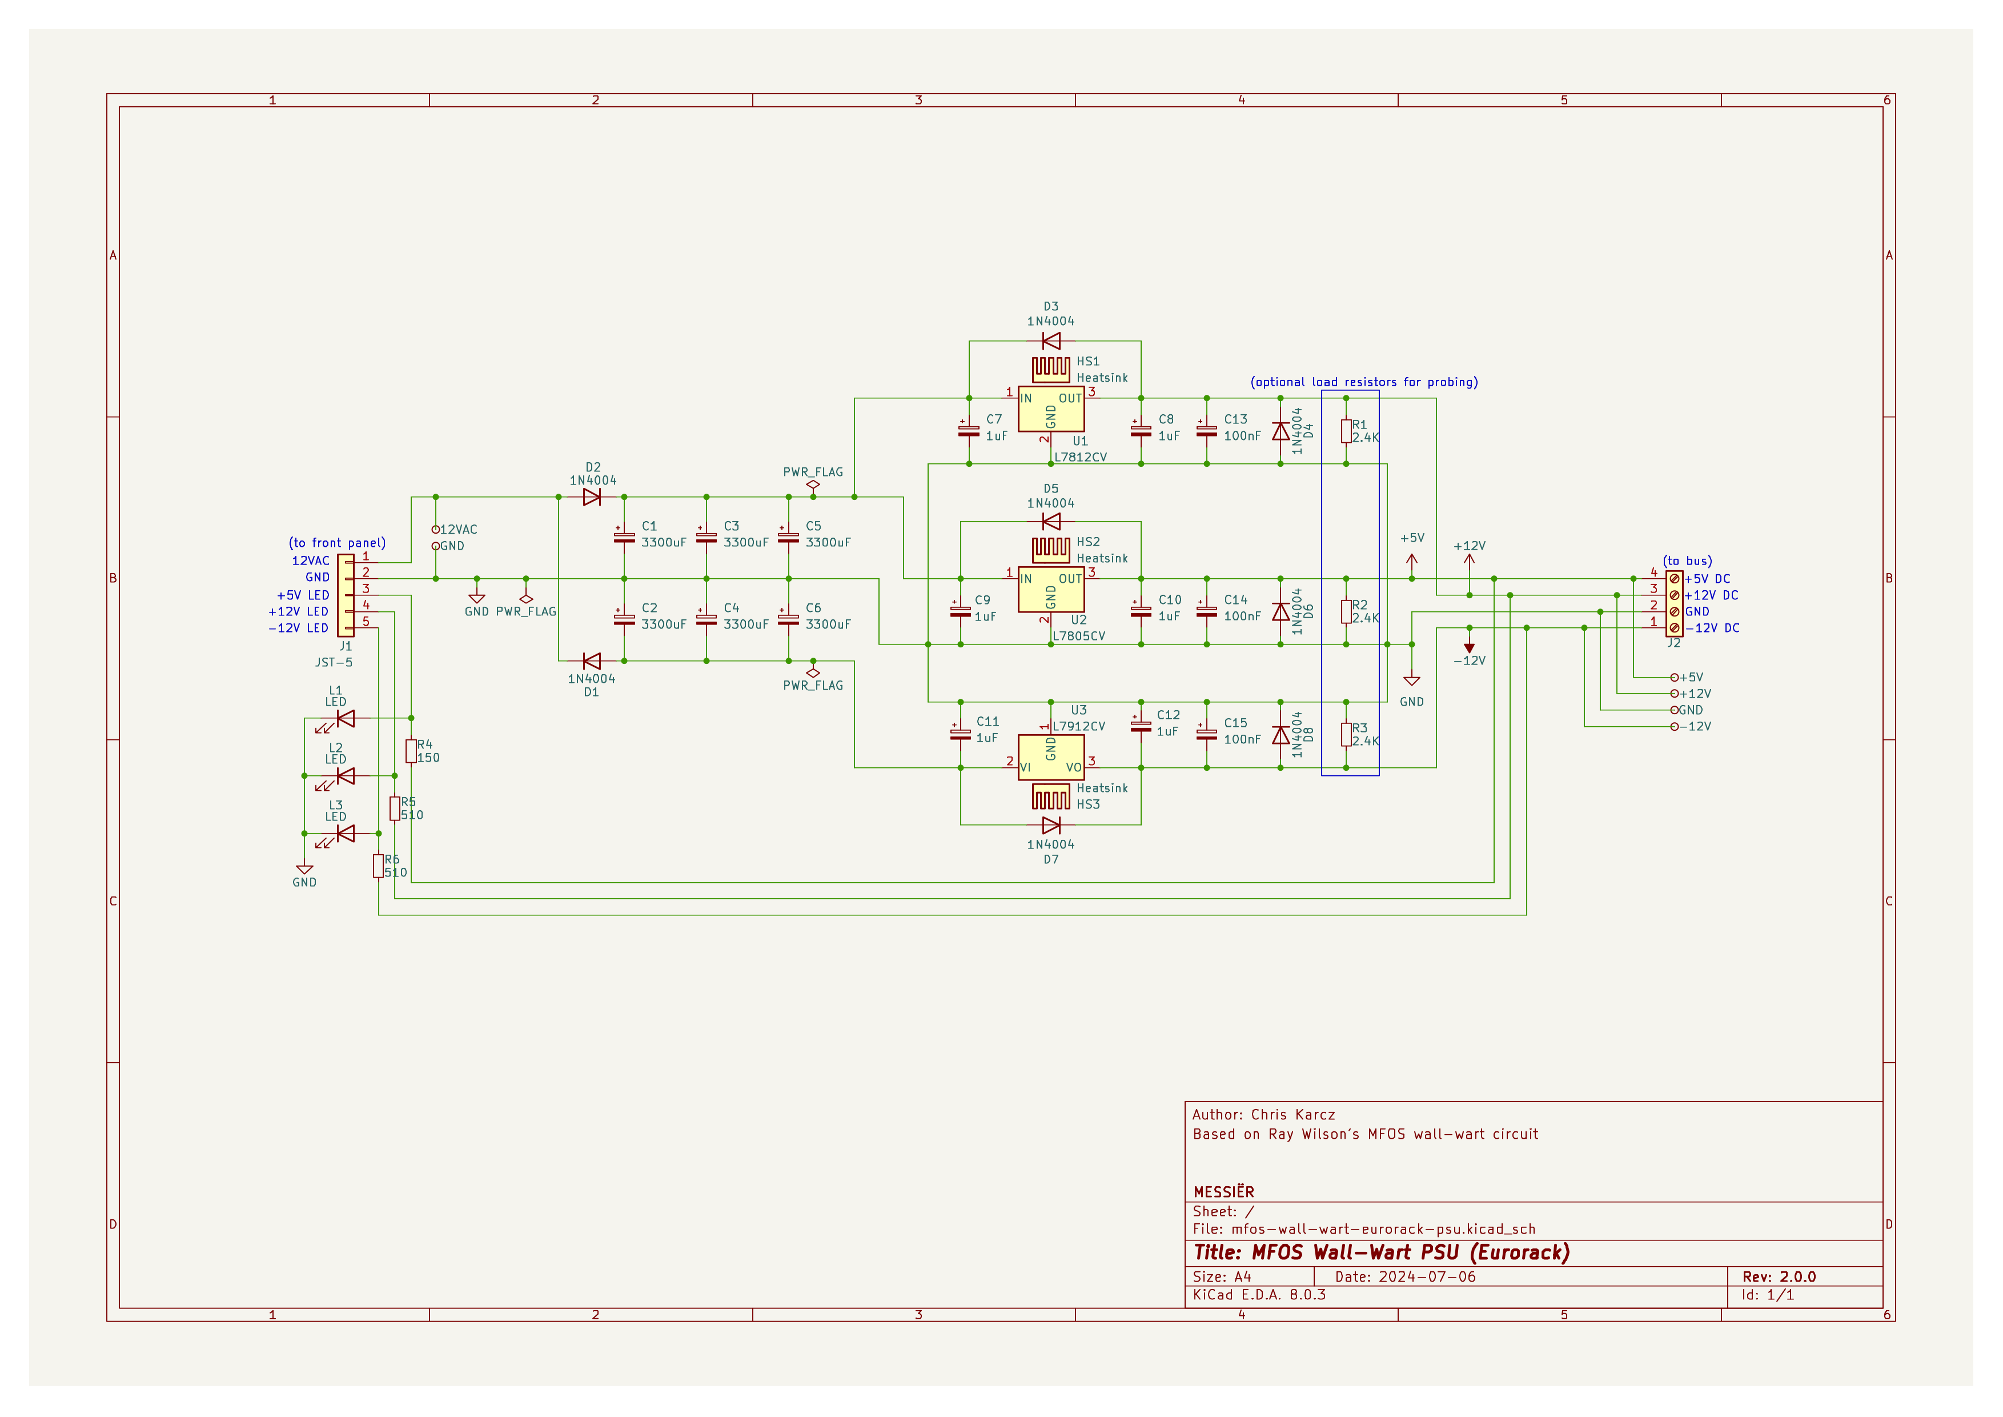Select diode D7 below U3

pyautogui.click(x=1051, y=824)
